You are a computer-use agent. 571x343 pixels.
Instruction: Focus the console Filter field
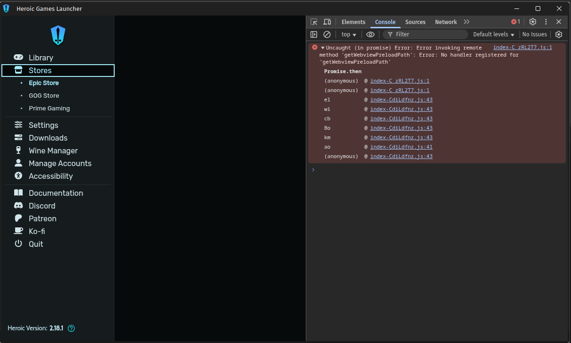(x=425, y=34)
